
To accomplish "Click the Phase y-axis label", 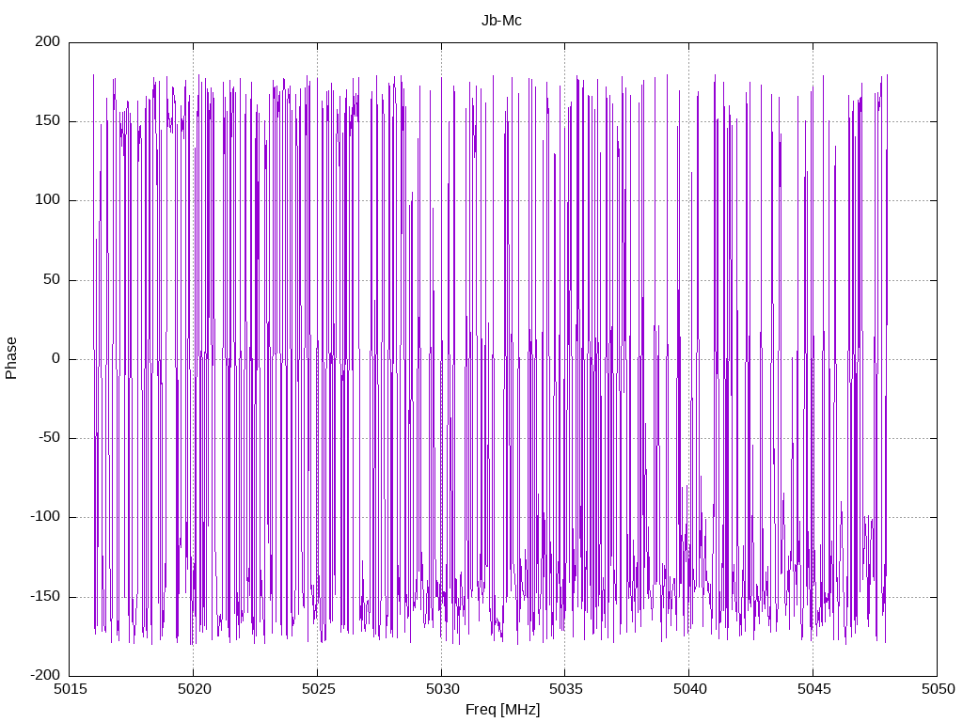I will tap(11, 358).
